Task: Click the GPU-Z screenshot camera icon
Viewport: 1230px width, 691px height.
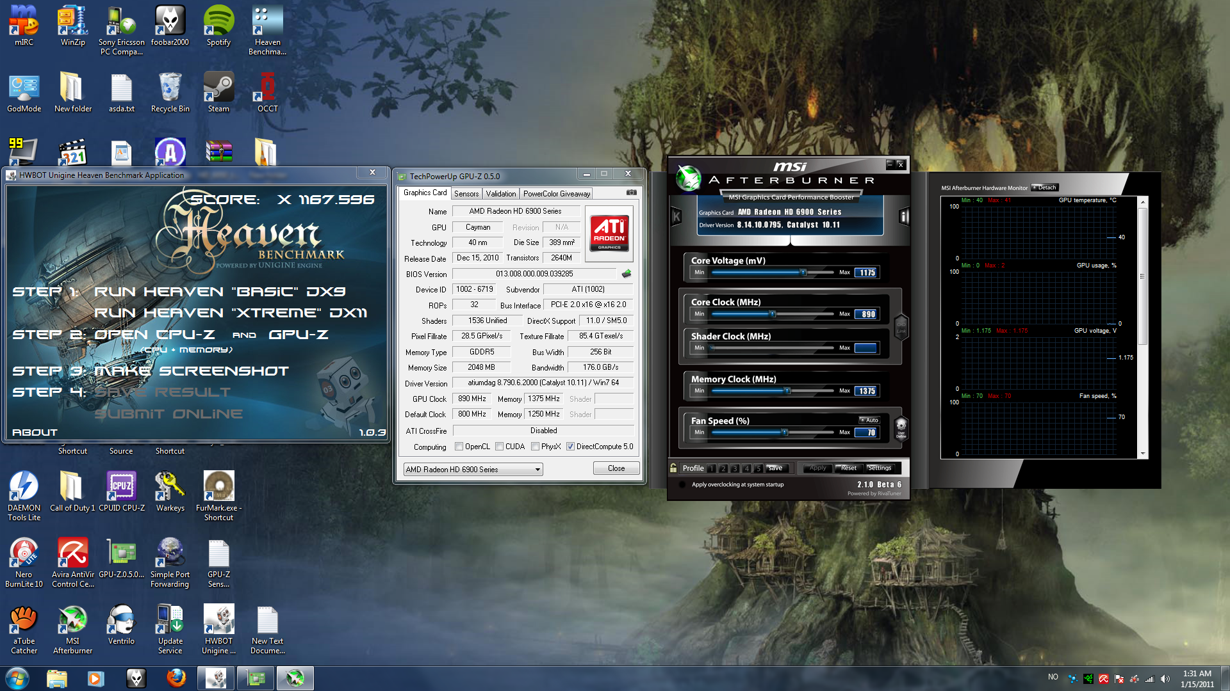Action: 631,193
